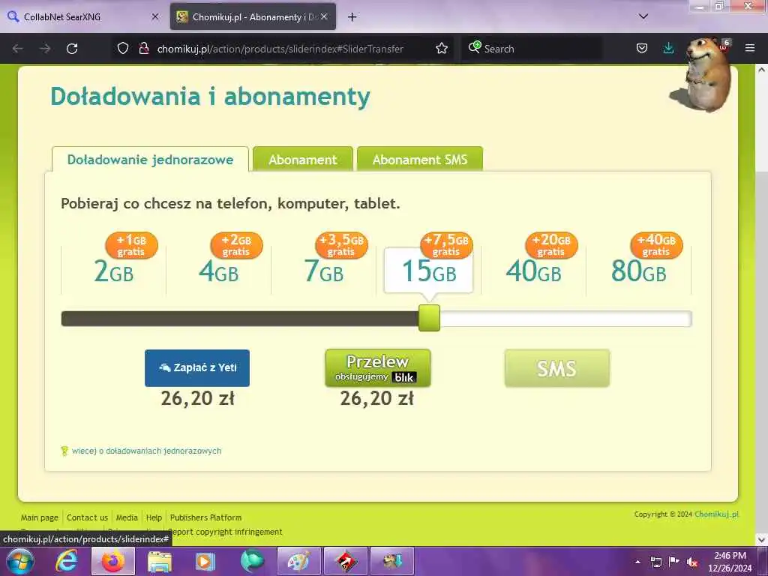Click the +7,5GB gratis orange badge

point(446,245)
